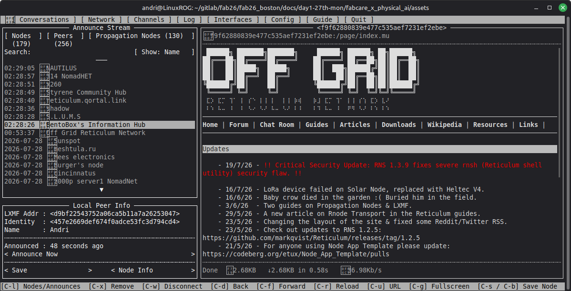Open the Downloads page link

coord(399,125)
